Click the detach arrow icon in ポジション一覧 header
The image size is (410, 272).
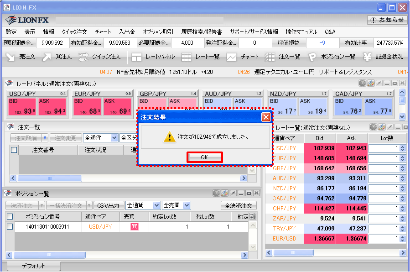[233, 193]
